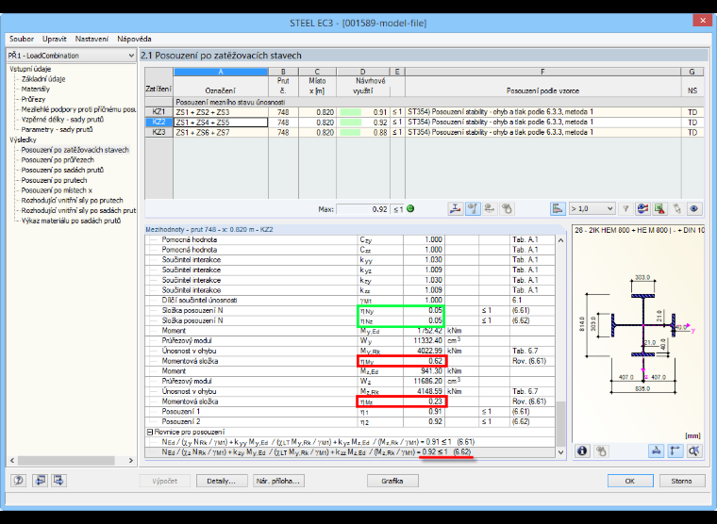Click the green utilization bar of KZ1 row
The width and height of the screenshot is (717, 524).
350,112
